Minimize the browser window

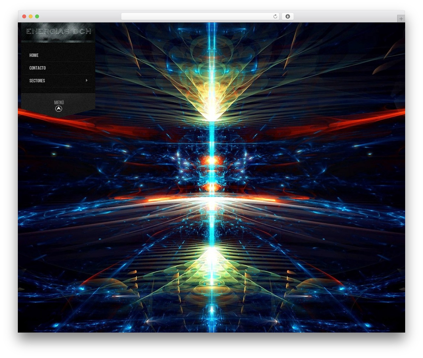pyautogui.click(x=30, y=17)
